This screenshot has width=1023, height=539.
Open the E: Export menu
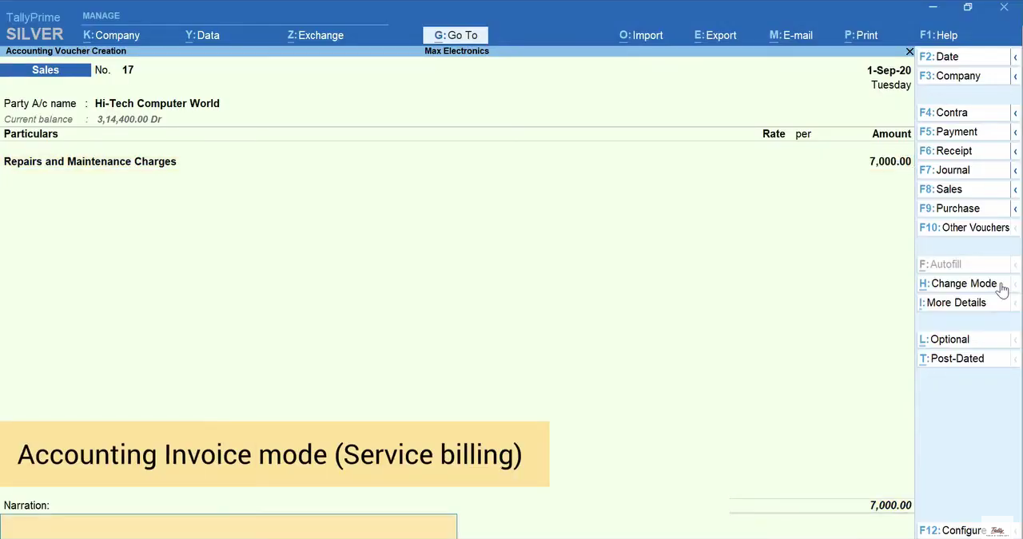(x=715, y=35)
